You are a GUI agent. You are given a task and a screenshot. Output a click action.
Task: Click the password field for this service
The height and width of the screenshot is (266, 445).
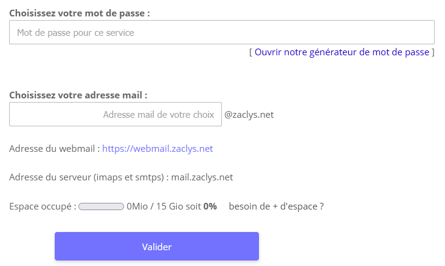click(221, 32)
